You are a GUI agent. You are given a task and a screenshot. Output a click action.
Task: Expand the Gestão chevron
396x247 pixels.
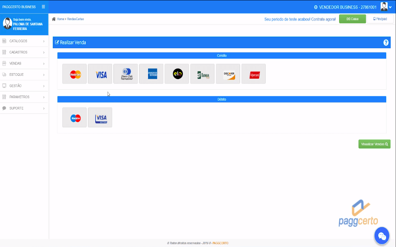pyautogui.click(x=44, y=86)
